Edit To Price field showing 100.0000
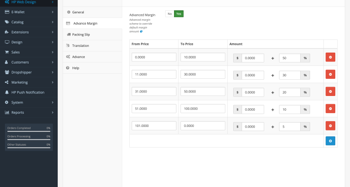The width and height of the screenshot is (350, 187). (203, 109)
